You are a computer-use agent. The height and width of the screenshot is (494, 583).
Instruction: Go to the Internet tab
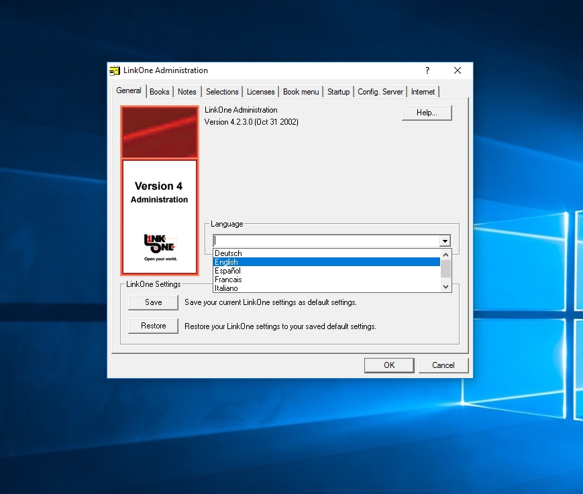423,92
